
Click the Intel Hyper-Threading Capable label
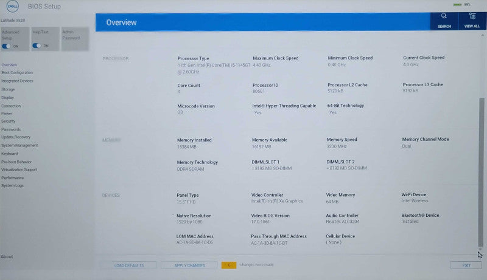click(284, 106)
